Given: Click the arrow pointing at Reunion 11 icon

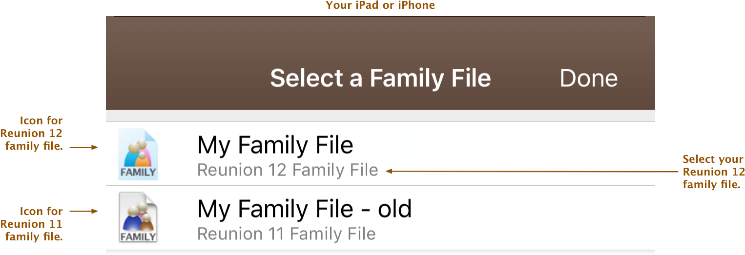Looking at the screenshot, I should (84, 211).
